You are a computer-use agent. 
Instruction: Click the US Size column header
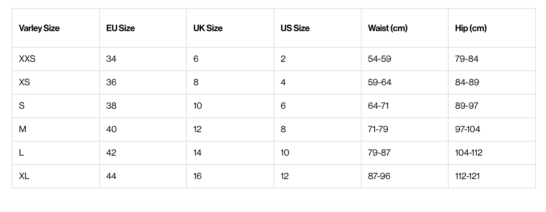(295, 28)
